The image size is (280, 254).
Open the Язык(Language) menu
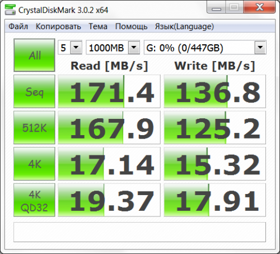point(184,26)
